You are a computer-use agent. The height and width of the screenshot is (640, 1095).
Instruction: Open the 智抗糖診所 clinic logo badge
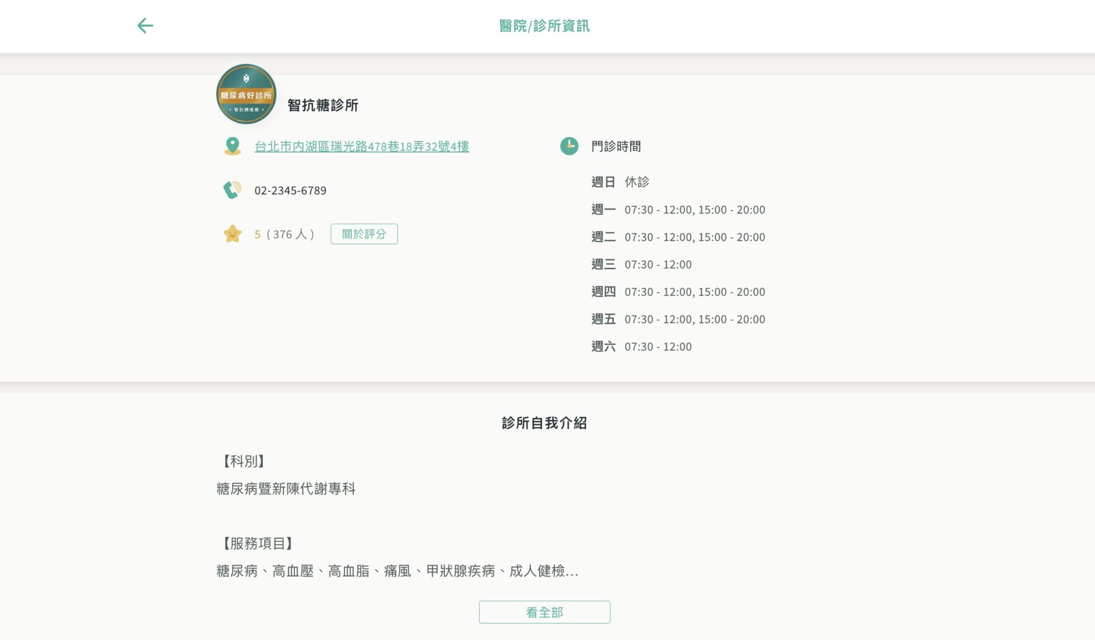245,94
